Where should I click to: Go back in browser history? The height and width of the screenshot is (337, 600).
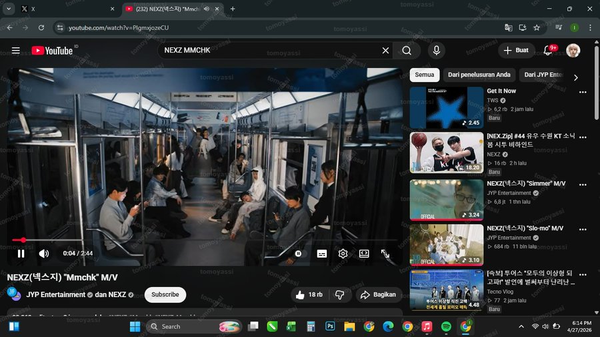click(x=9, y=27)
